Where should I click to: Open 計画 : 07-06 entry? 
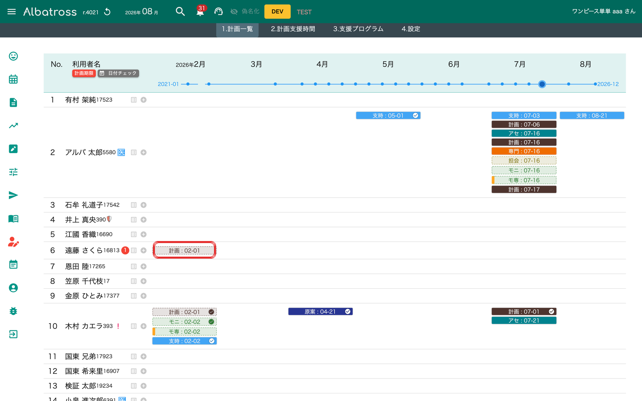[x=524, y=125]
